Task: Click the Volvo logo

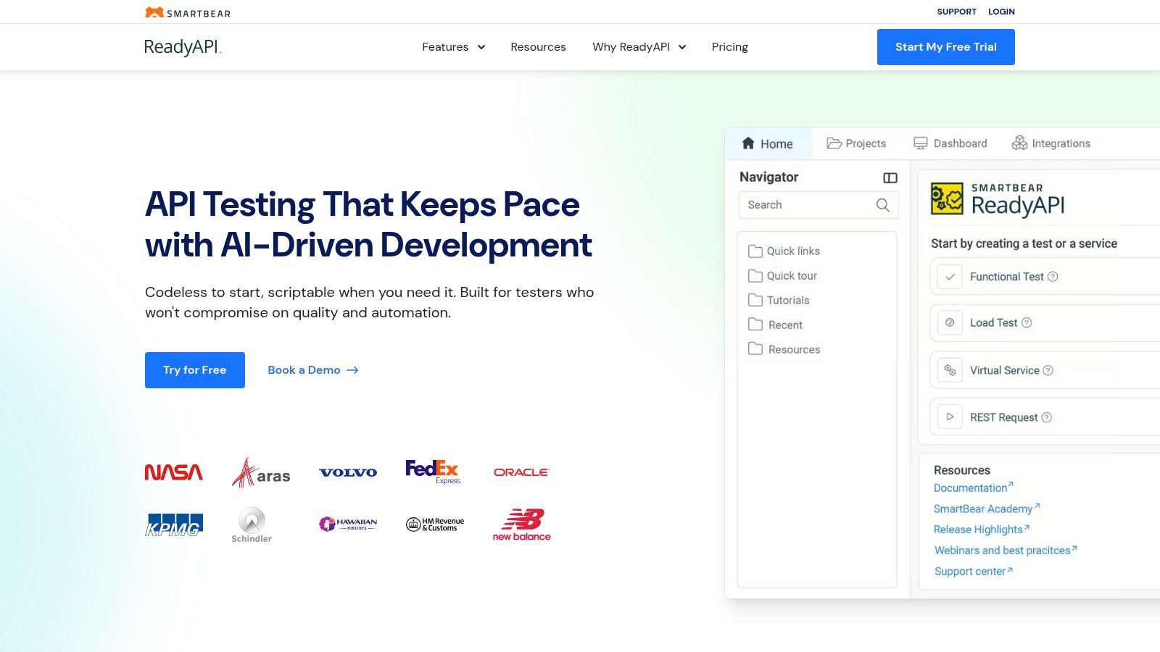Action: tap(348, 472)
